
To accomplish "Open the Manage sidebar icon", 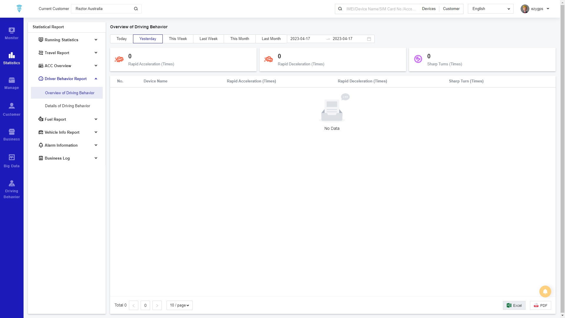I will pyautogui.click(x=11, y=83).
